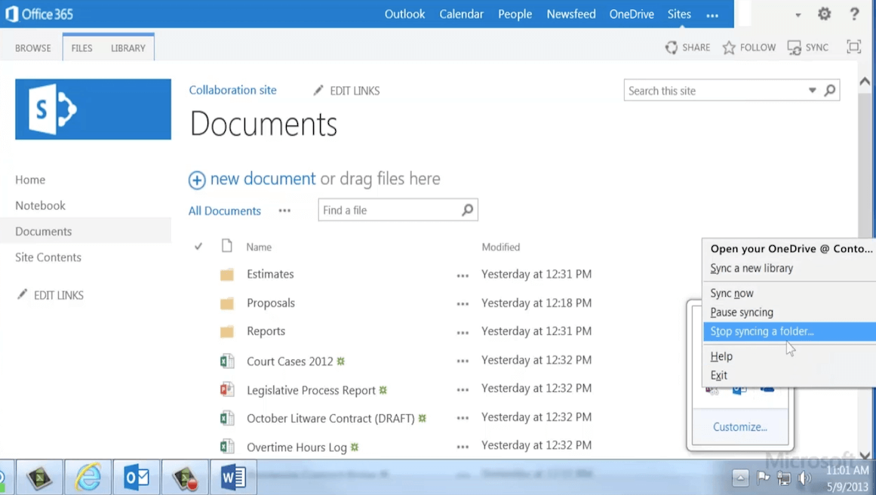876x495 pixels.
Task: Go to Outlook in the top bar
Action: click(x=404, y=14)
